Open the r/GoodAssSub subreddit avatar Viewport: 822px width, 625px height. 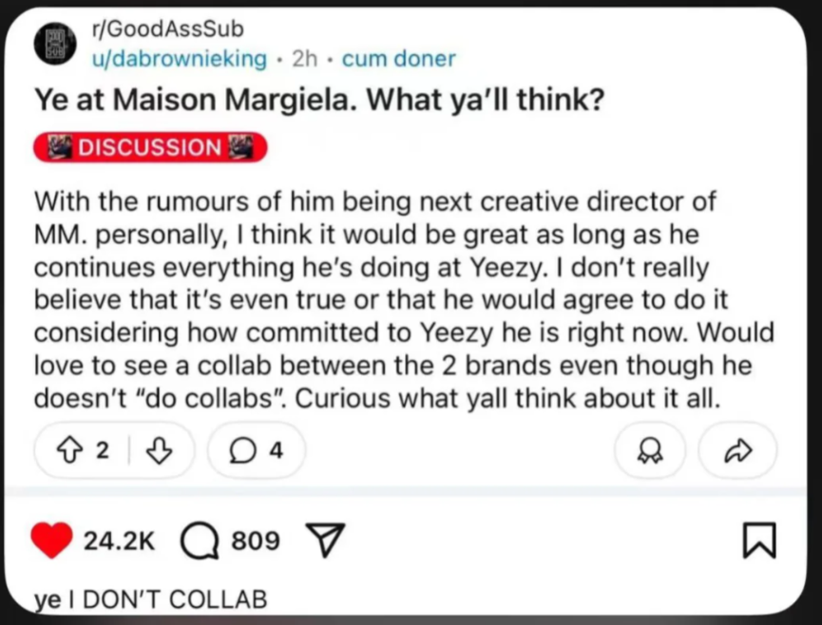click(x=55, y=44)
